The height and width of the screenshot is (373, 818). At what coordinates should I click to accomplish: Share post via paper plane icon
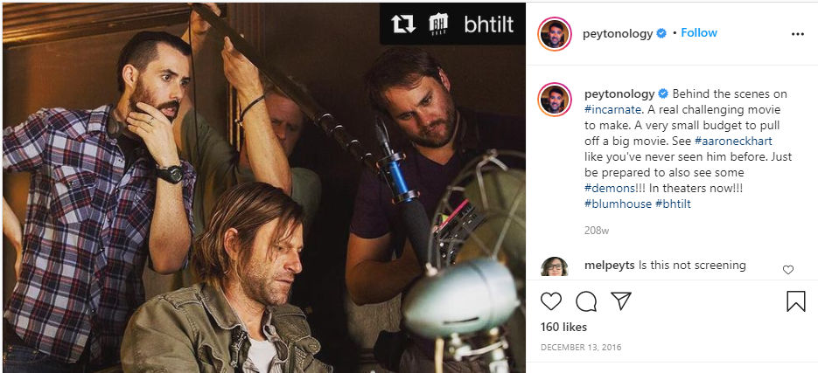[620, 301]
